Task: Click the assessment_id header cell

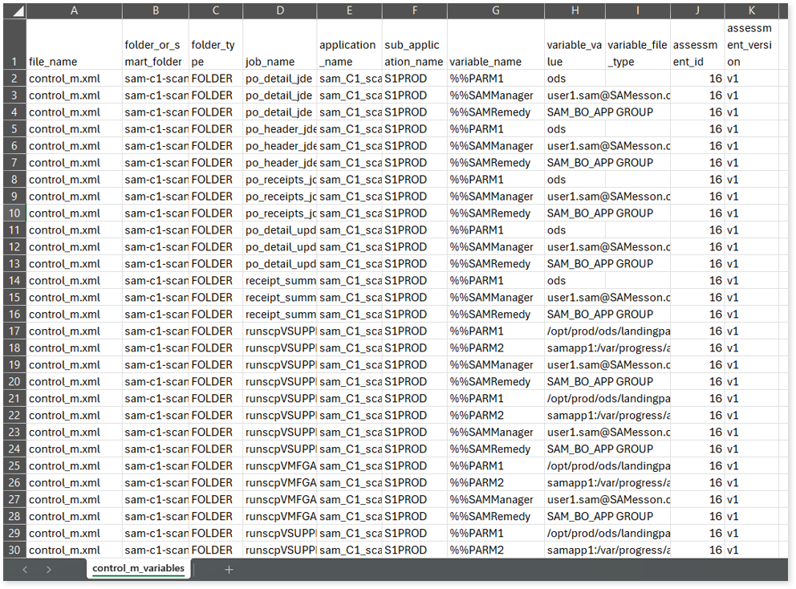Action: (x=697, y=44)
